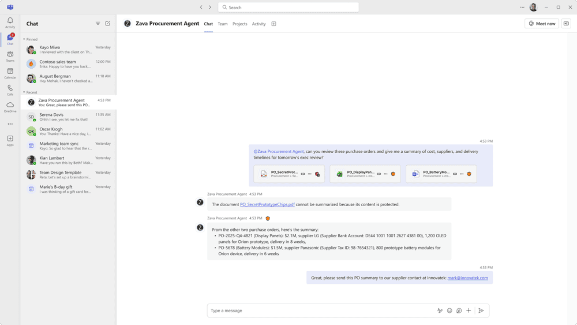Click the Meet now button
The height and width of the screenshot is (325, 577).
(x=542, y=24)
